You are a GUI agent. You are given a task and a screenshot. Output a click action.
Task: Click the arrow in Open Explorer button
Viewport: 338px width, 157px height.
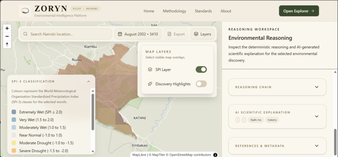[312, 11]
